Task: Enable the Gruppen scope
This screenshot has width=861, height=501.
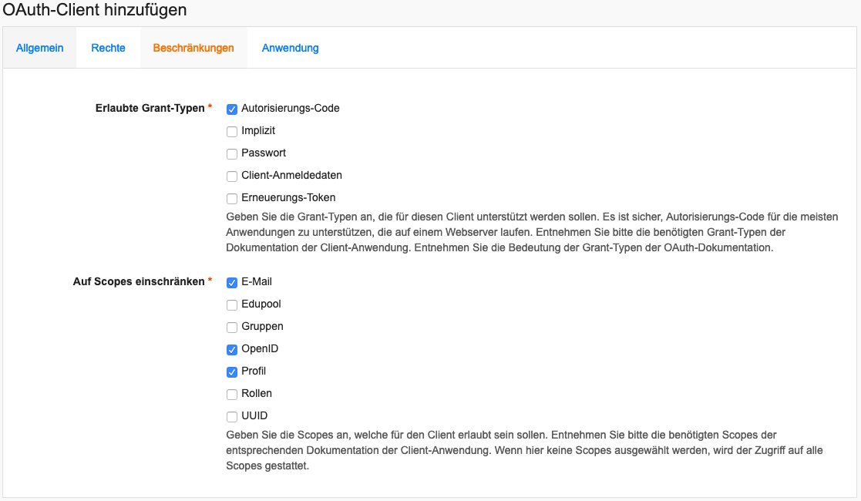Action: (x=232, y=328)
